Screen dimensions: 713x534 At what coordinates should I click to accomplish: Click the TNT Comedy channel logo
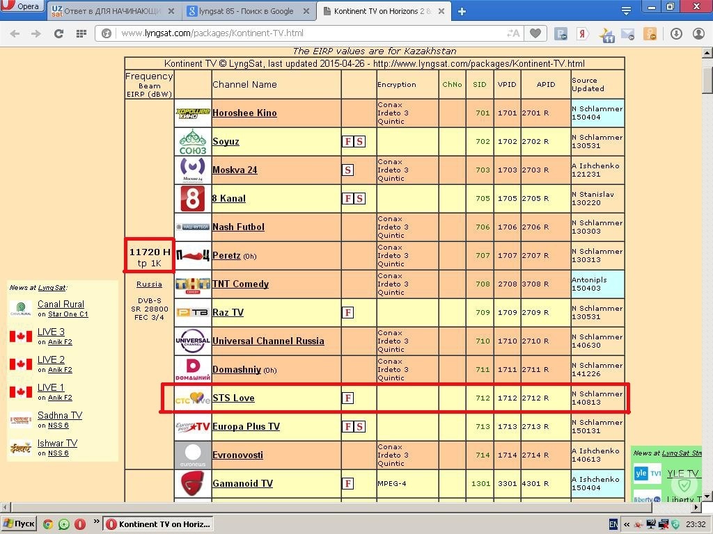point(193,284)
